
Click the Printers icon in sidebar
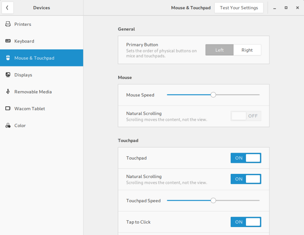[8, 24]
